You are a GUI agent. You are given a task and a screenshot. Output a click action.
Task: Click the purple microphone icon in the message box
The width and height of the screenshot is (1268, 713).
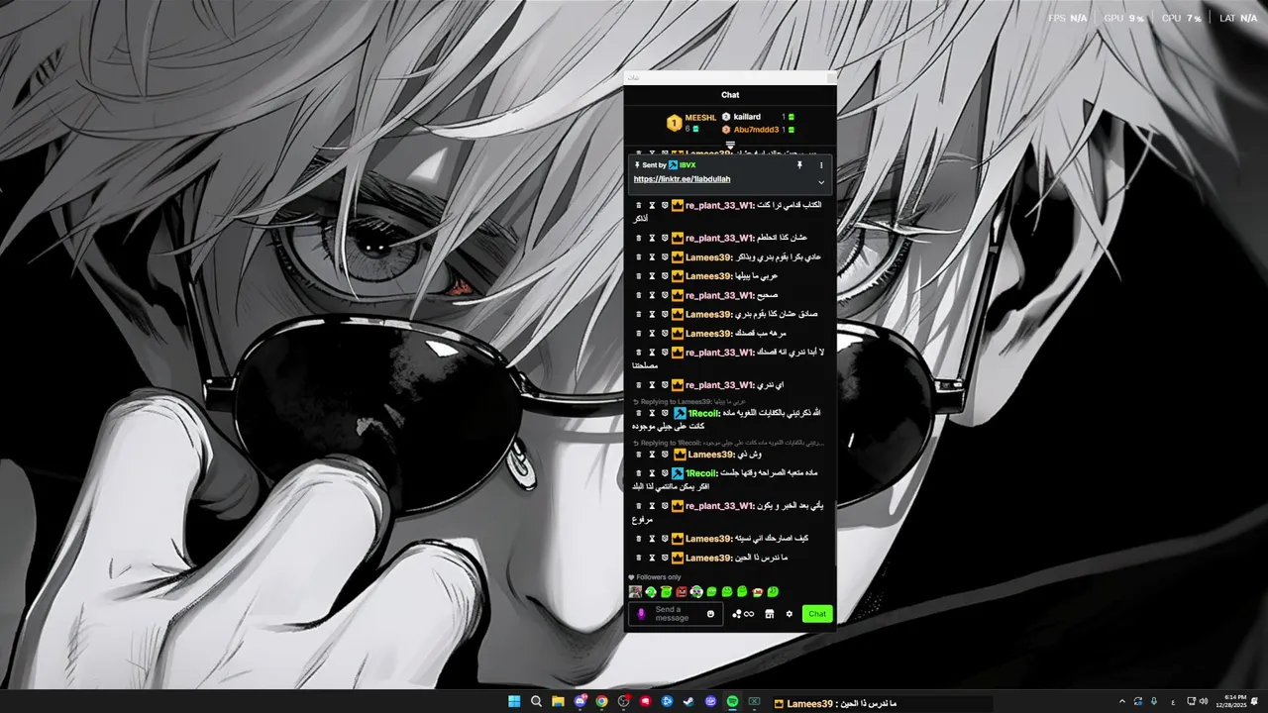click(x=641, y=614)
